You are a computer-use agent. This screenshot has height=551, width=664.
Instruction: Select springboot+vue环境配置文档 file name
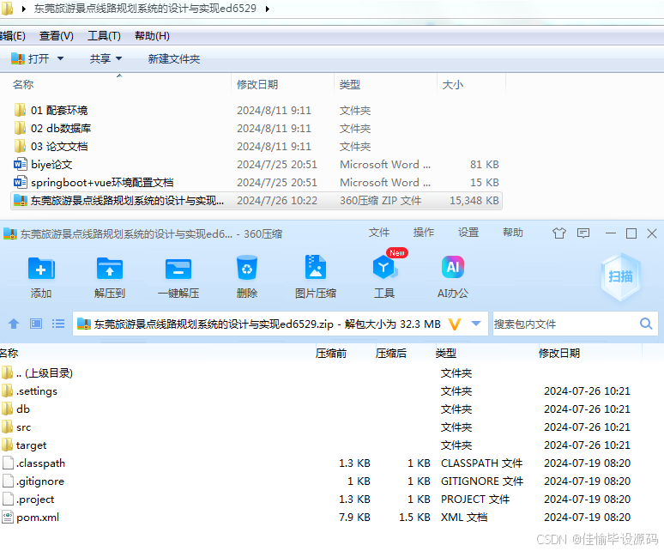click(x=102, y=183)
